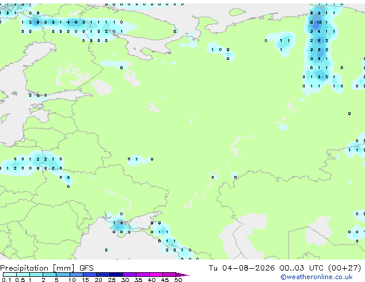This screenshot has height=282, width=365.
Task: Click the 'Tu 04-08-2026 00..03 UTC (00+27)' timestamp
Action: click(285, 268)
